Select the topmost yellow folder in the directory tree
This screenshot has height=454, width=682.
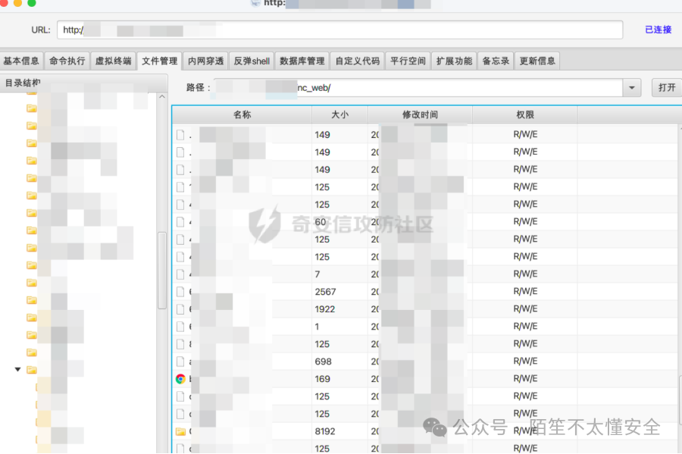(30, 92)
